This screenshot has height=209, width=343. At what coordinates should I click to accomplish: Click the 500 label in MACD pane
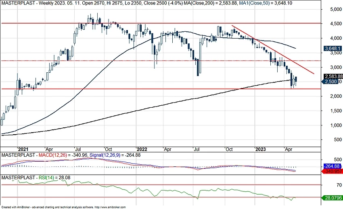[x=338, y=160]
